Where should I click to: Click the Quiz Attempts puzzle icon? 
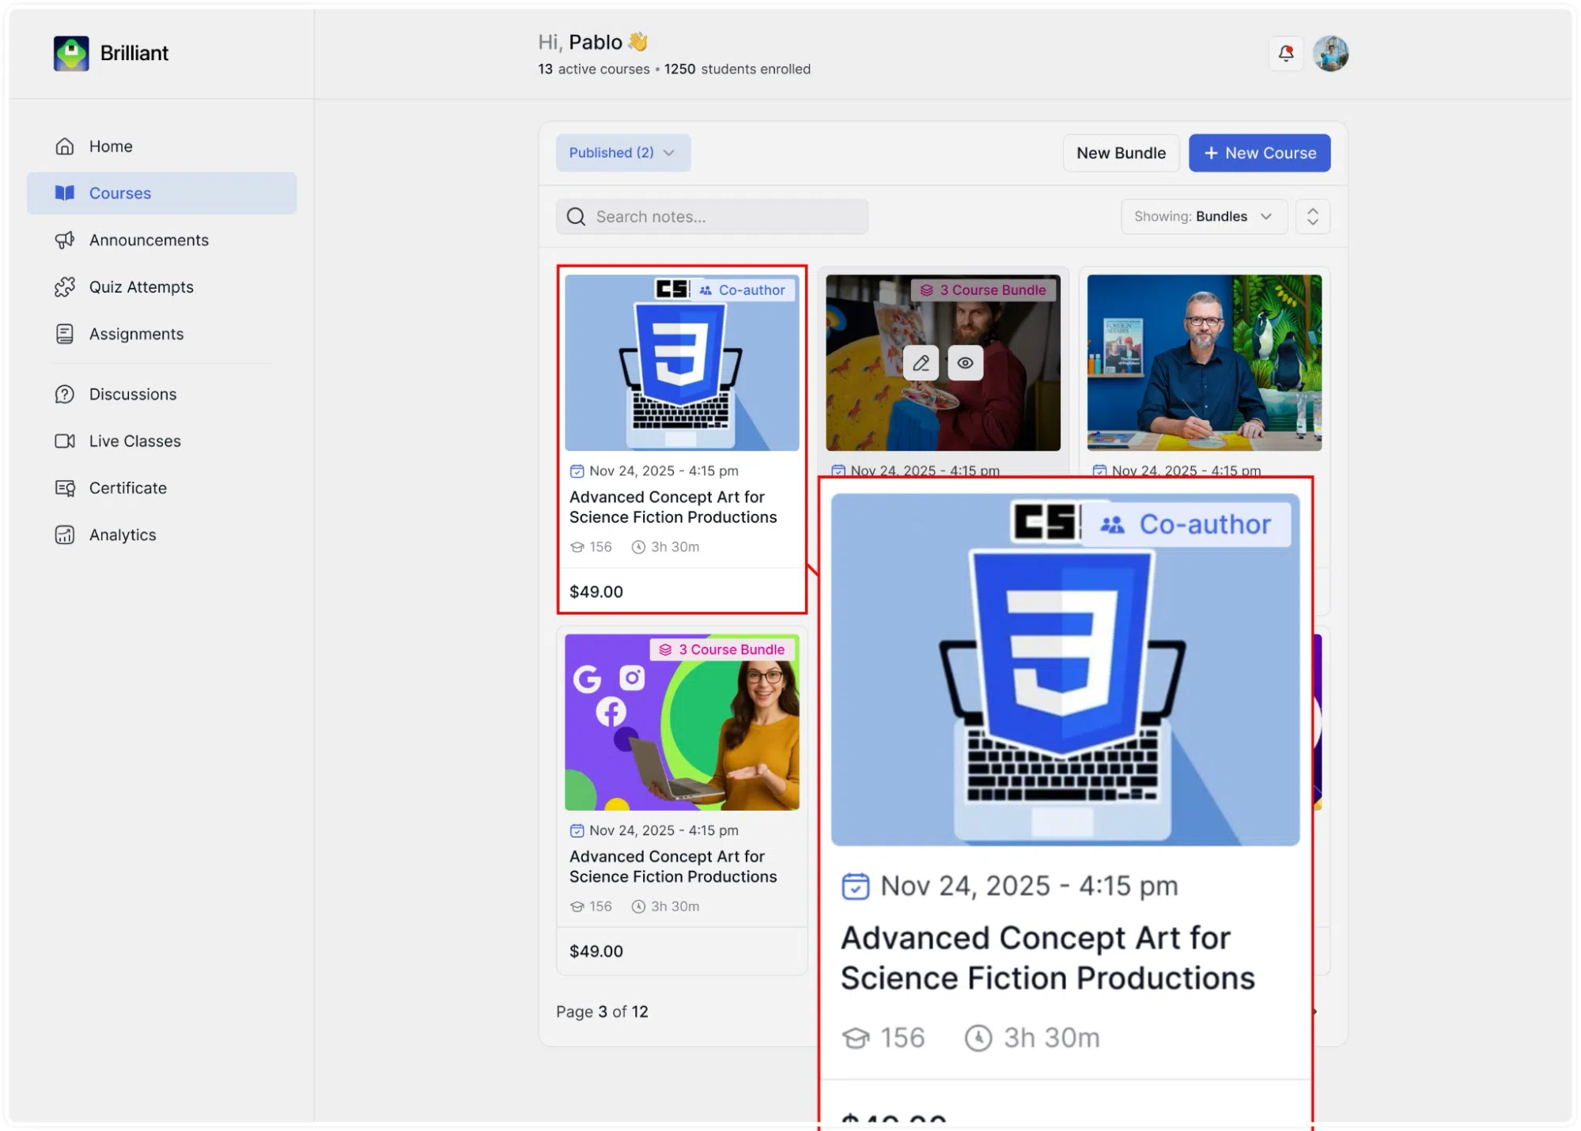point(65,287)
